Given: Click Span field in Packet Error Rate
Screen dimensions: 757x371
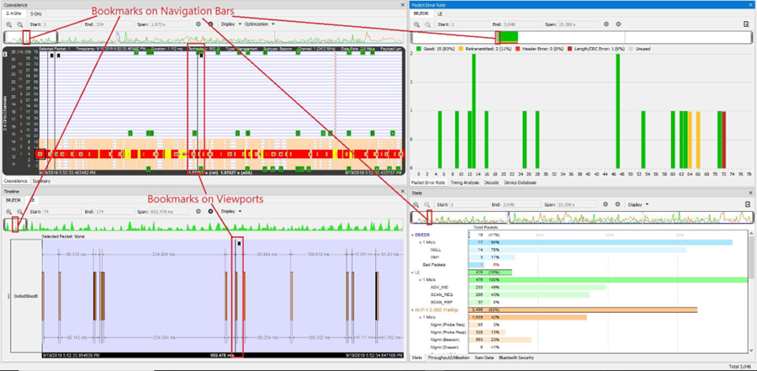Looking at the screenshot, I should (x=576, y=24).
